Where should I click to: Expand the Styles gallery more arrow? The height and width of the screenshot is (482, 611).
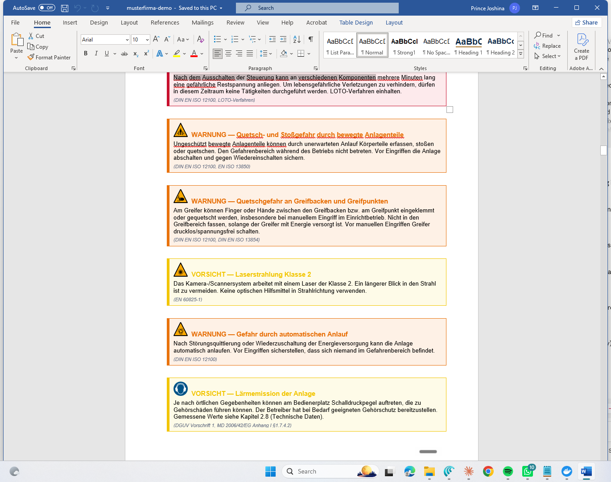[x=520, y=54]
